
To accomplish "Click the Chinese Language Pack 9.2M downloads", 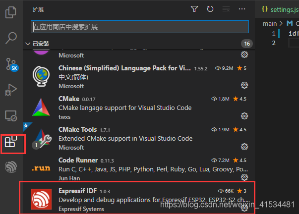I will point(224,68).
